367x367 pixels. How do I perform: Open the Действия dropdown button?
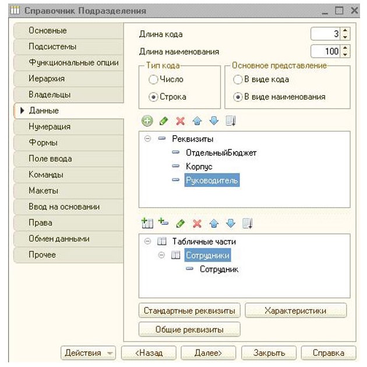point(88,352)
